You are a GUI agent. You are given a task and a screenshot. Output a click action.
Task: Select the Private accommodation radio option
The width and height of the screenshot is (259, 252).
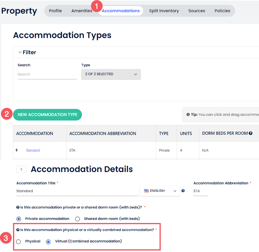click(19, 219)
